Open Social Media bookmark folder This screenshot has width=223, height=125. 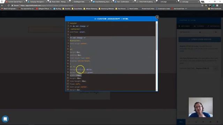[x=77, y=9]
